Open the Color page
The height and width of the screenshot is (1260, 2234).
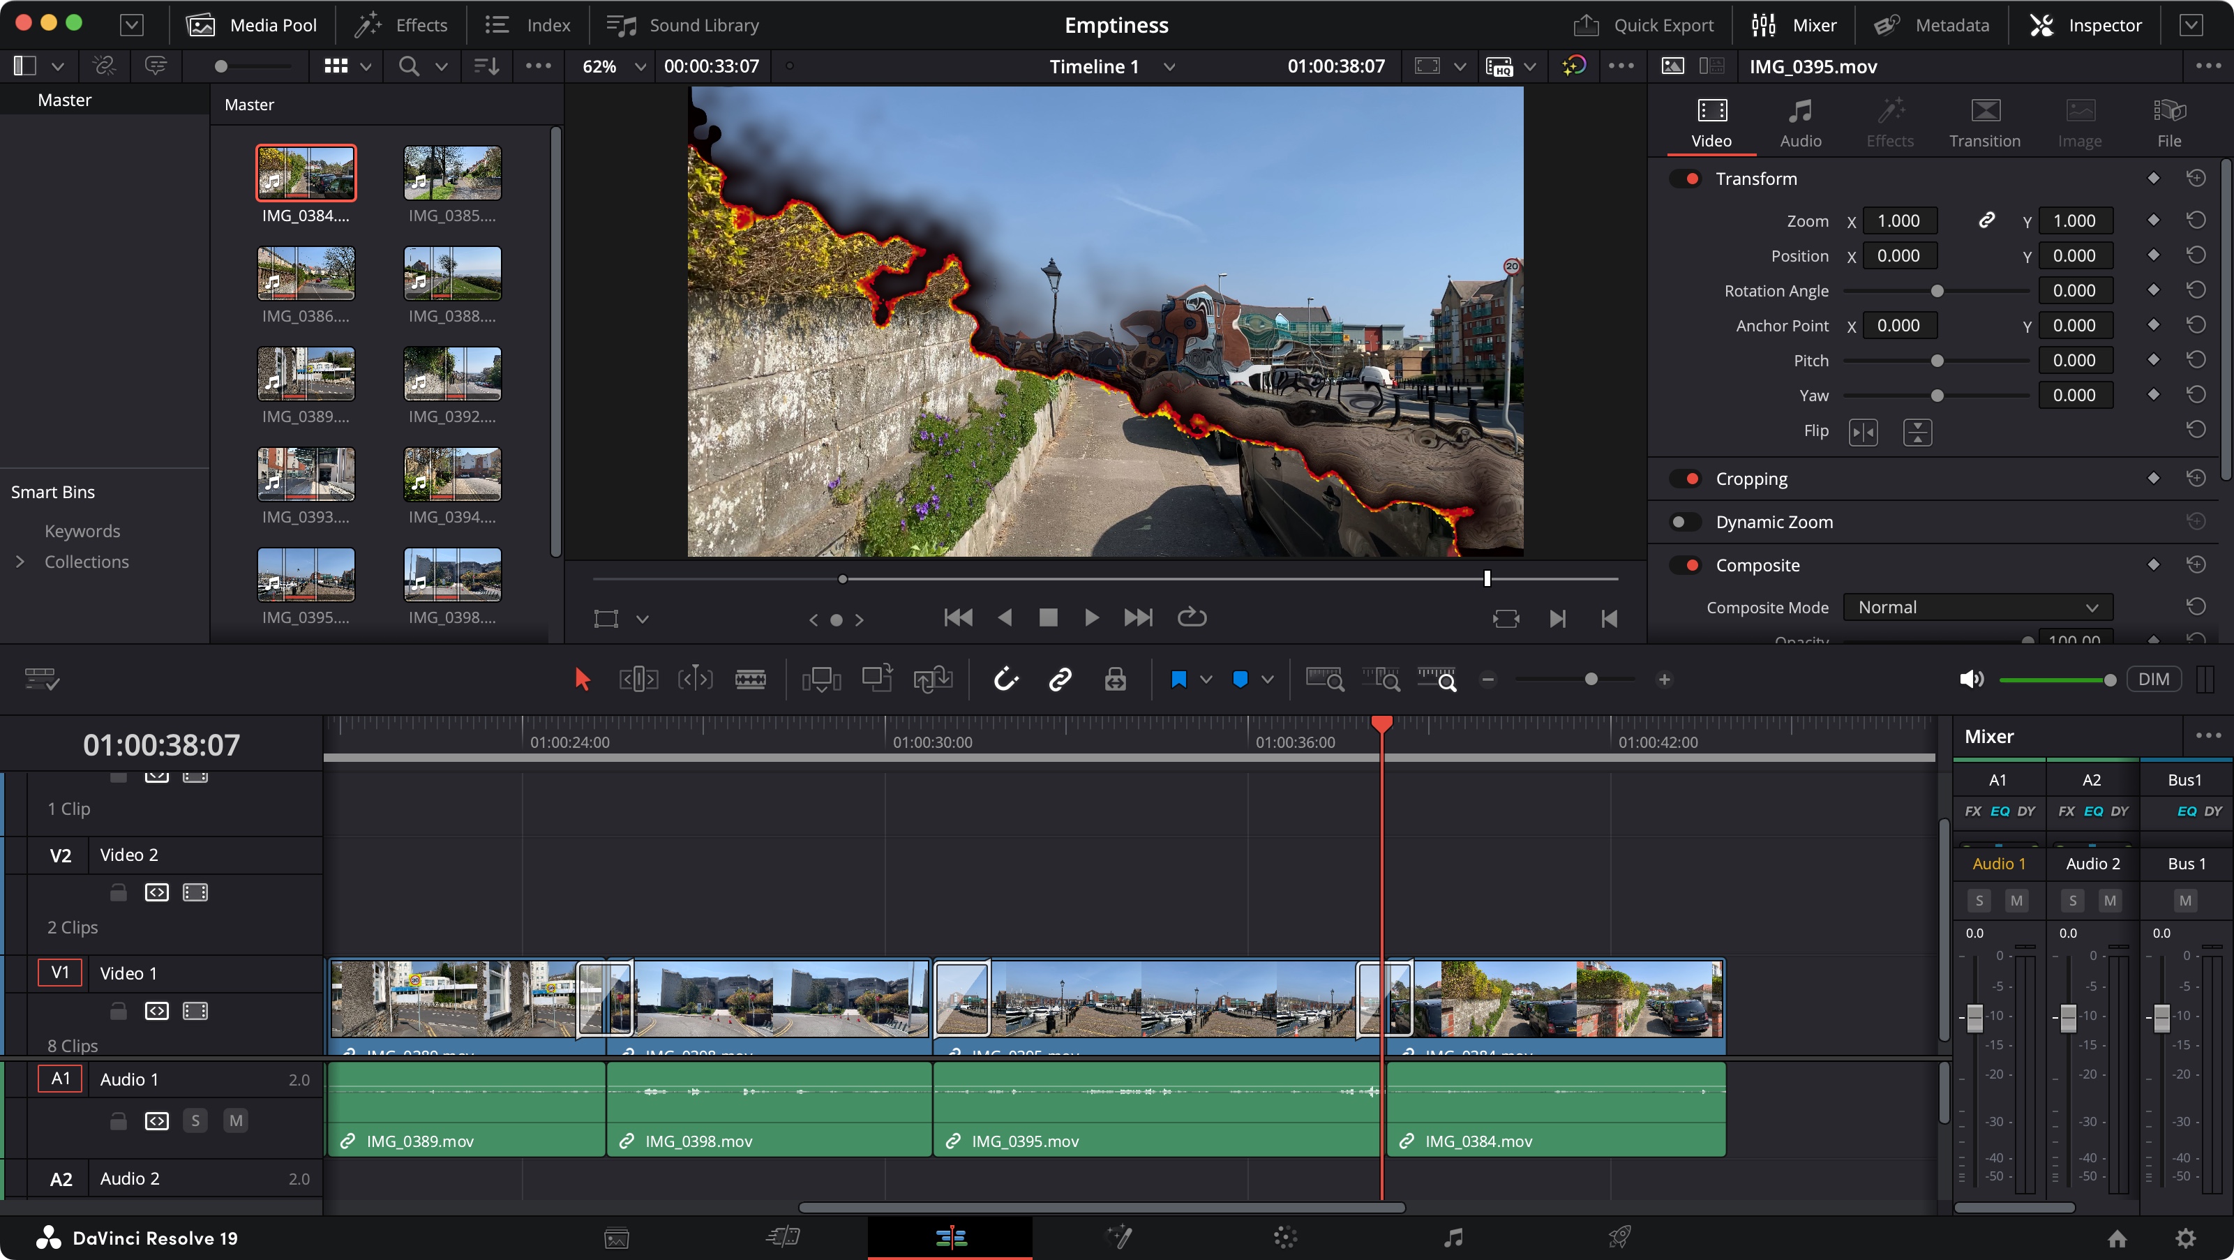(1284, 1238)
